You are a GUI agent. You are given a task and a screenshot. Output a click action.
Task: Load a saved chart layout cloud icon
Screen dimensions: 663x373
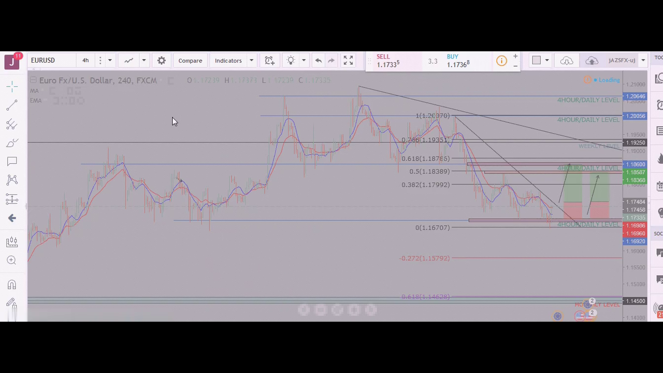[x=567, y=61]
